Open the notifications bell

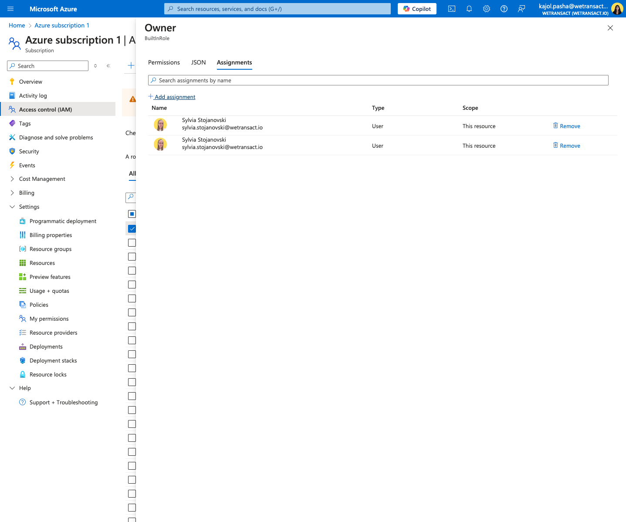point(469,9)
